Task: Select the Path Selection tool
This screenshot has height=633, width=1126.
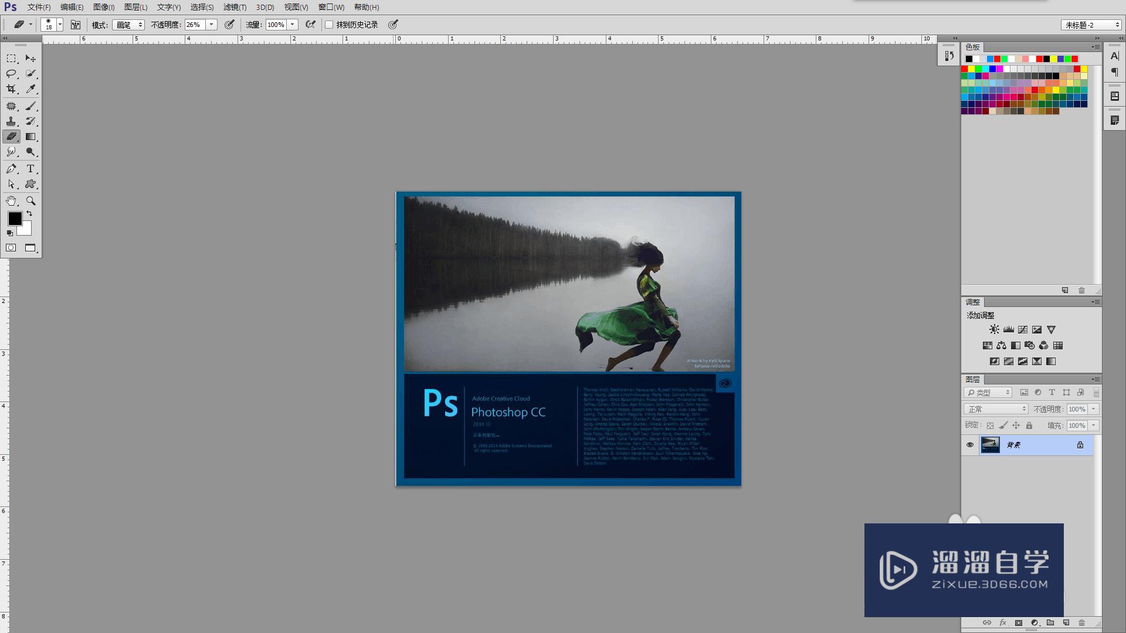Action: (x=11, y=184)
